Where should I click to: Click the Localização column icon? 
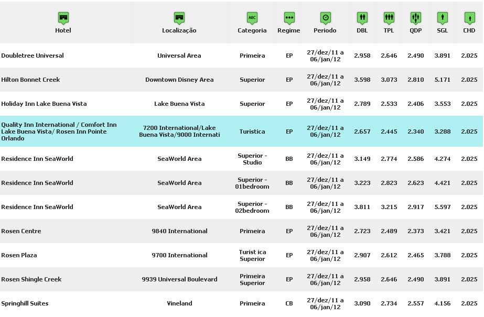(x=179, y=18)
